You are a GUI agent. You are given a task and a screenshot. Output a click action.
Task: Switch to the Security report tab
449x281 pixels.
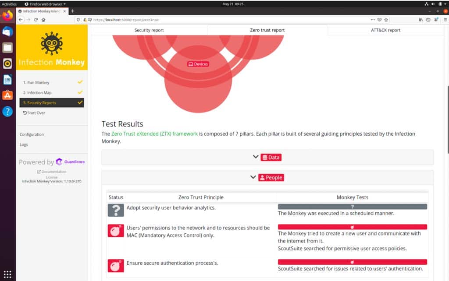[x=149, y=30]
